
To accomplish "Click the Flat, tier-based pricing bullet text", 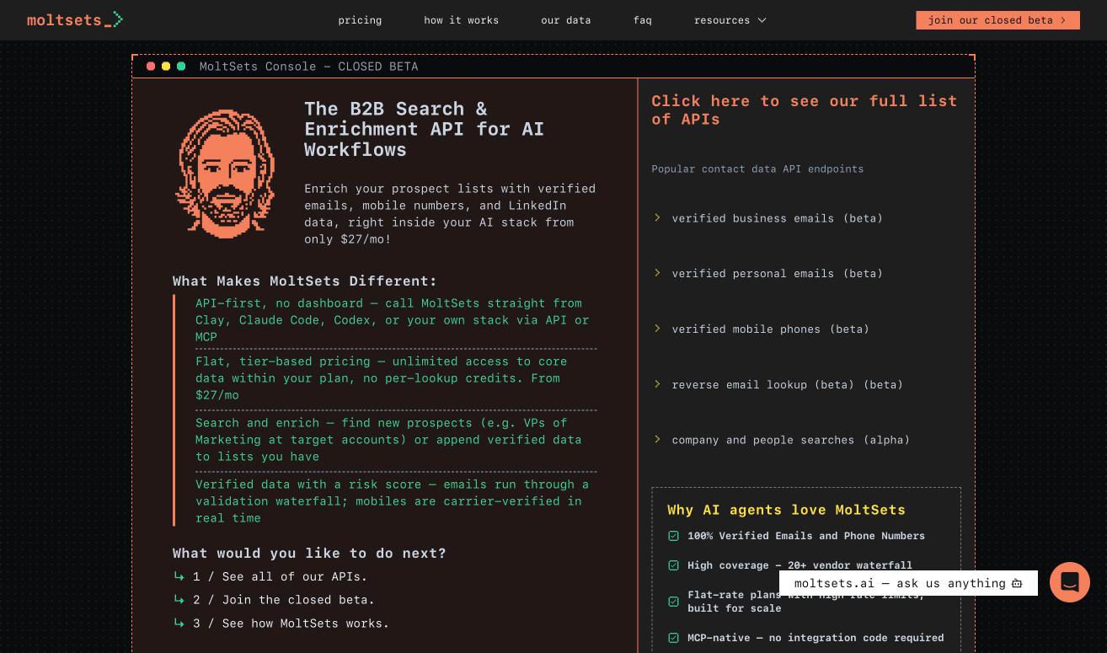I will [x=381, y=378].
